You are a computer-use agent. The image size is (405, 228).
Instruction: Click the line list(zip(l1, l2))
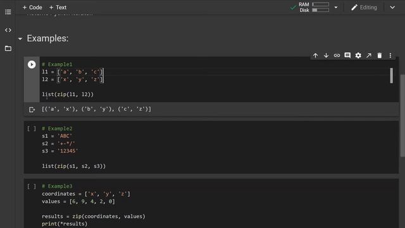point(68,94)
